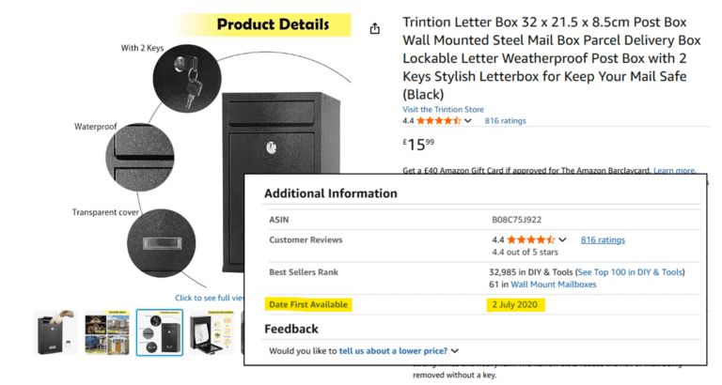Click 'tell us about a lower price?' link
Screen dimensions: 722x385
(x=393, y=350)
